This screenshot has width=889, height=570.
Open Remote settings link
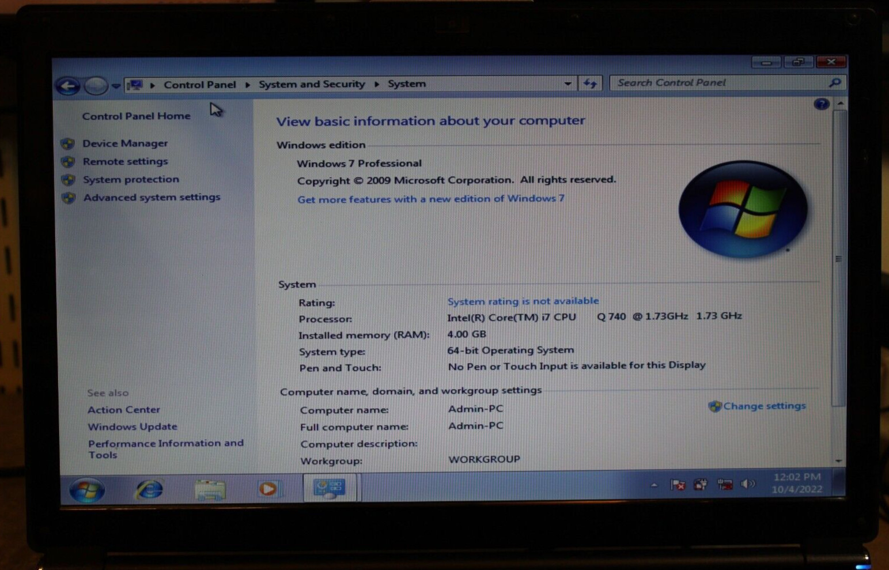point(125,161)
